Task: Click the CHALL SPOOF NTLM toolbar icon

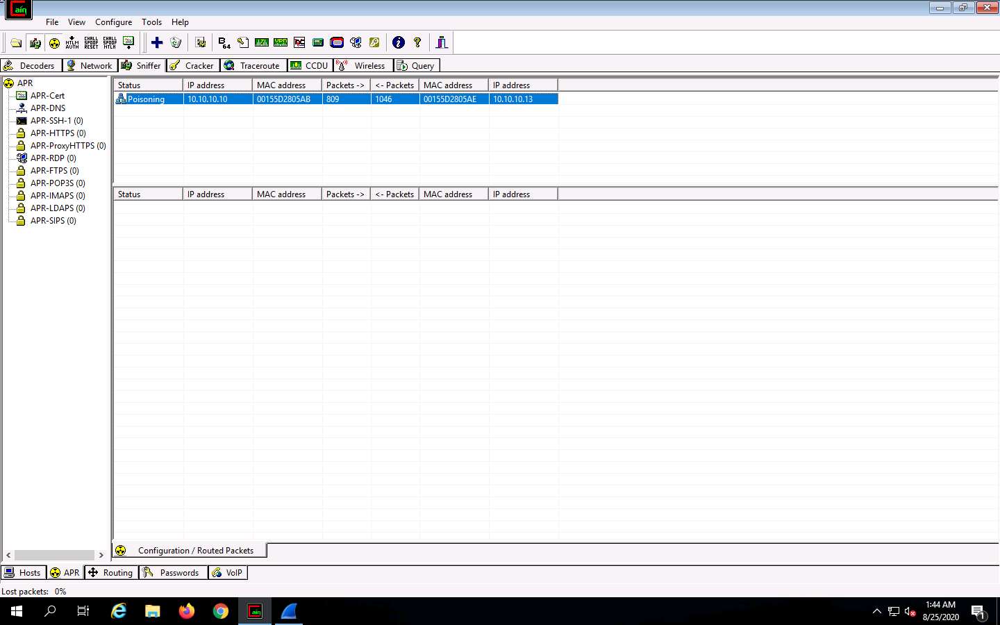Action: click(x=110, y=43)
